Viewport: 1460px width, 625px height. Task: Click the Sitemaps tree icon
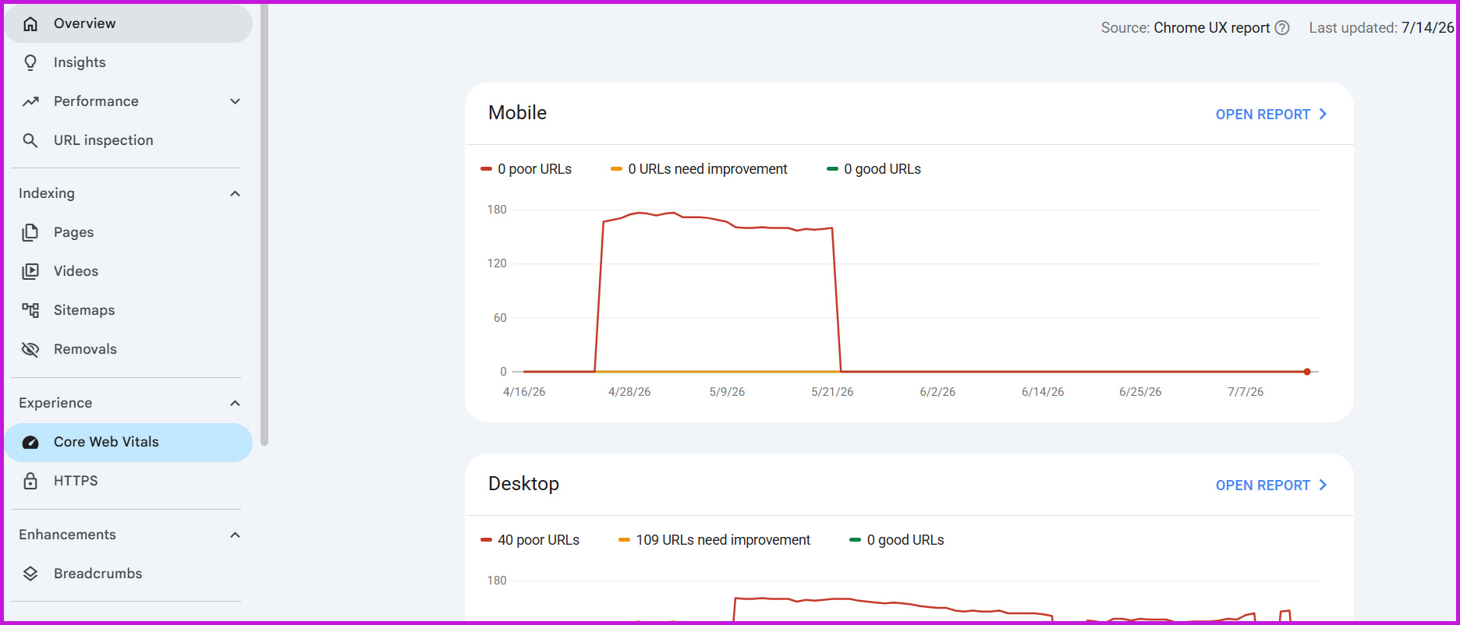point(30,310)
